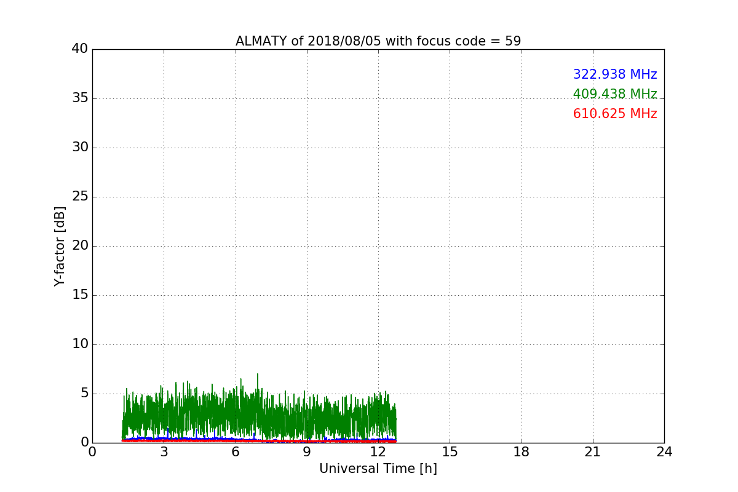Select the blue '322.938 MHz' legend label
Viewport: 738px width, 492px height.
point(615,74)
